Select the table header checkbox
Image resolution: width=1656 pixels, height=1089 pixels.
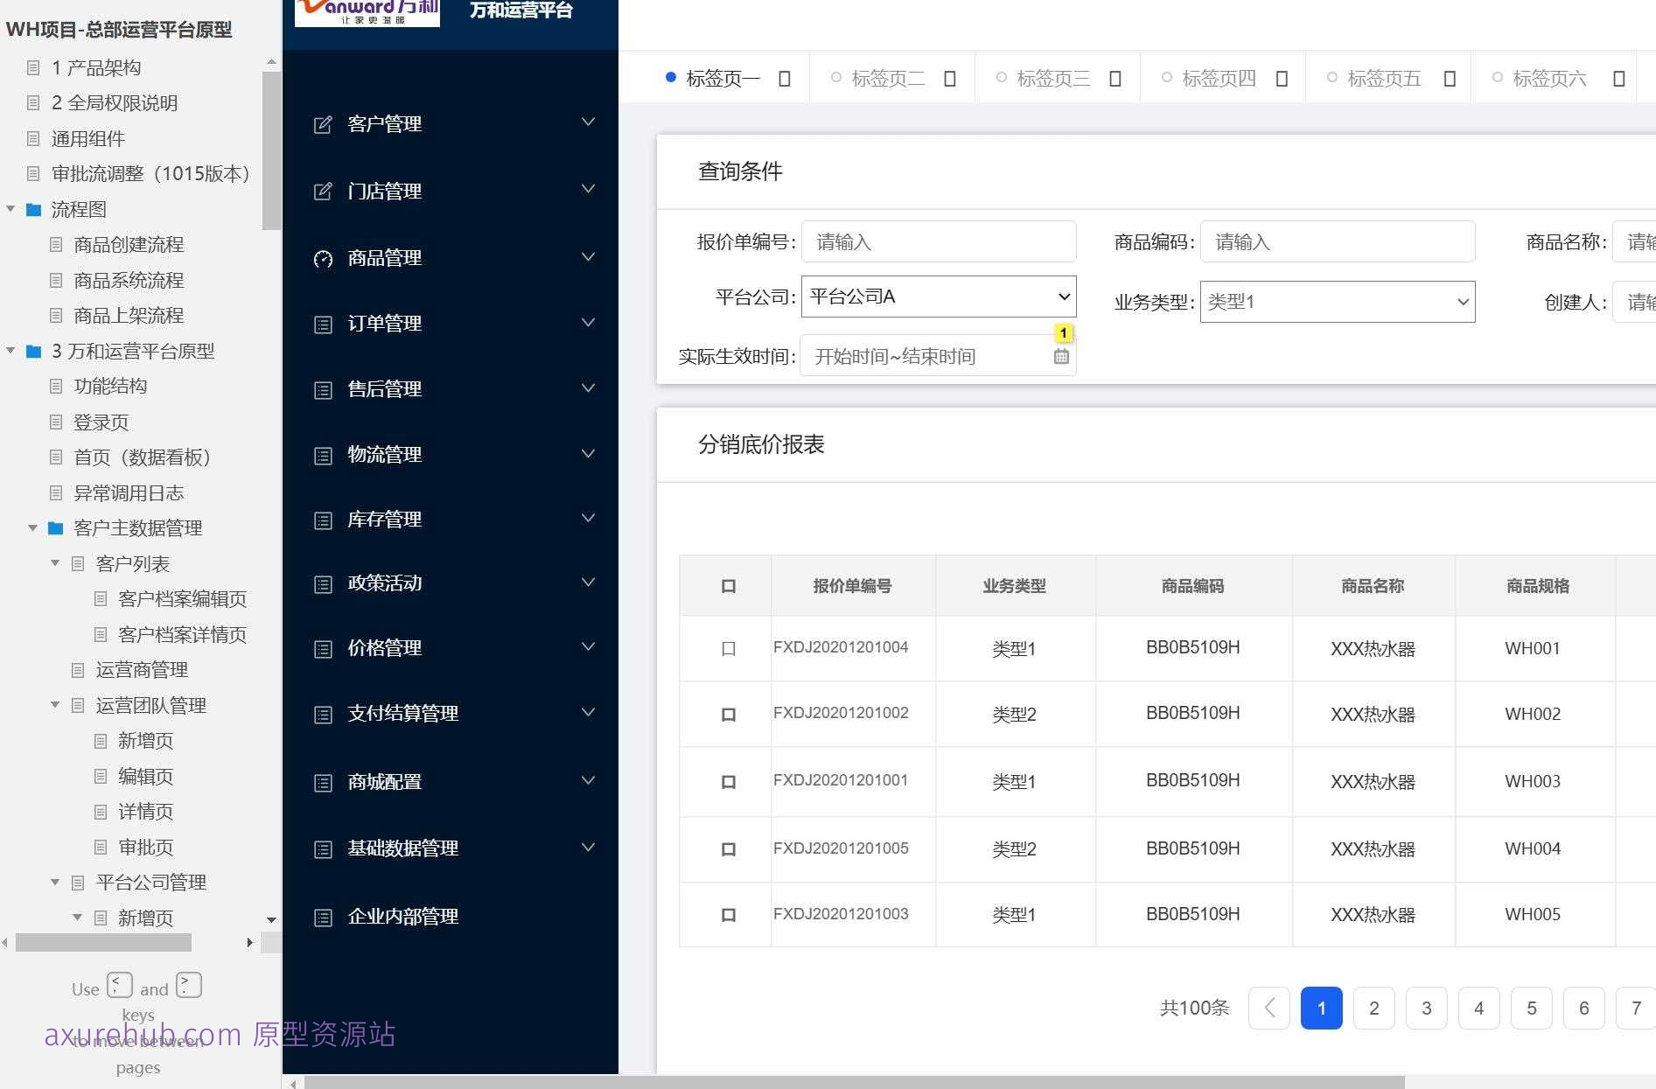click(x=727, y=586)
